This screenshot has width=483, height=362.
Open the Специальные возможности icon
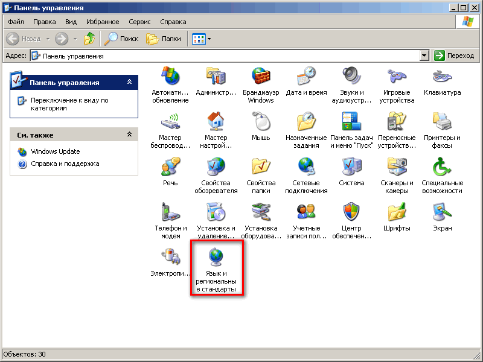click(442, 167)
